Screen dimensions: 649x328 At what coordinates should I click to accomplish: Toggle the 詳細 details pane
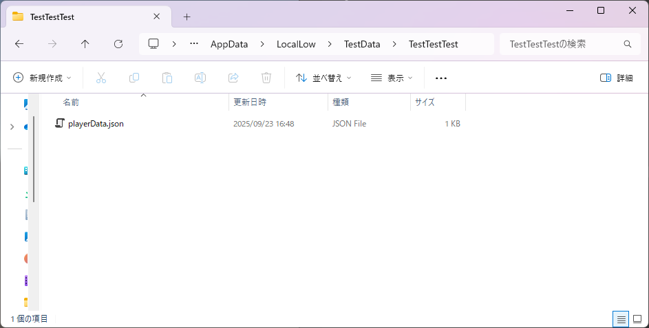616,78
